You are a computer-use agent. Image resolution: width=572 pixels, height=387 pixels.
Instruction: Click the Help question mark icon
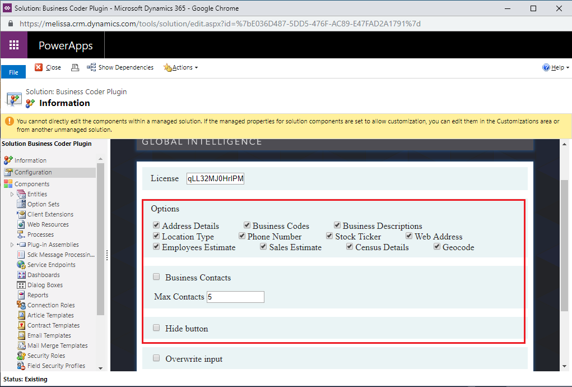tap(546, 67)
